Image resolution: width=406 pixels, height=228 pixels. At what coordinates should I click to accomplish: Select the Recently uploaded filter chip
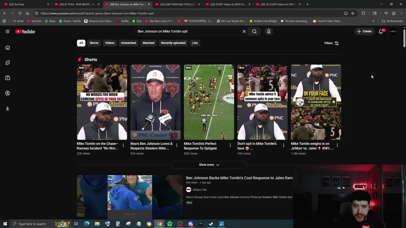173,43
